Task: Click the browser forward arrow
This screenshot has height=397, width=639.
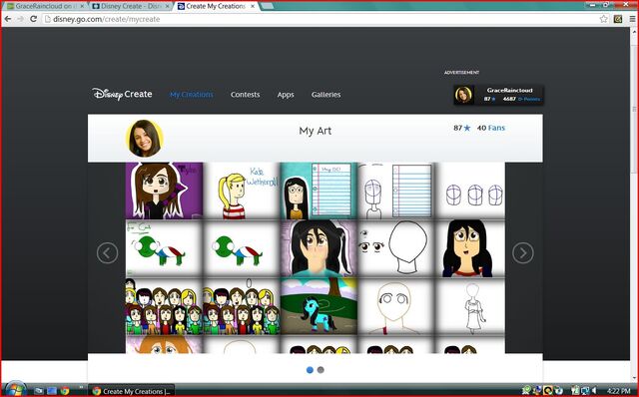Action: click(x=20, y=19)
